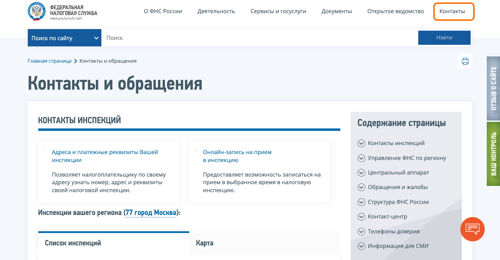Change region via 77 город Москва selector
Viewport: 500px width, 260px height.
coord(151,213)
